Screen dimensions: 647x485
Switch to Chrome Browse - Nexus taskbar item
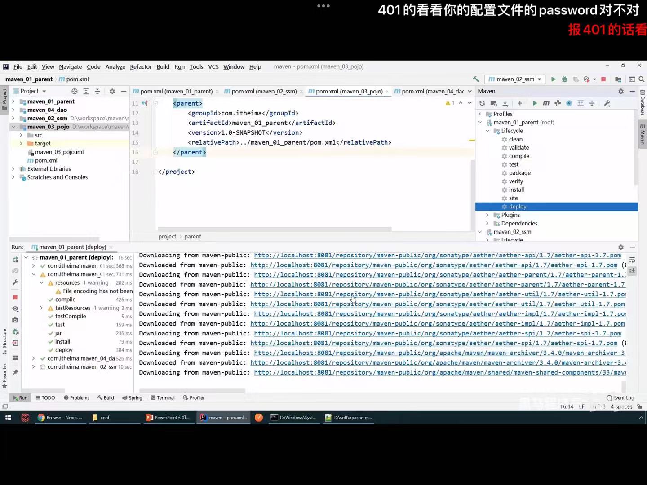coord(60,418)
